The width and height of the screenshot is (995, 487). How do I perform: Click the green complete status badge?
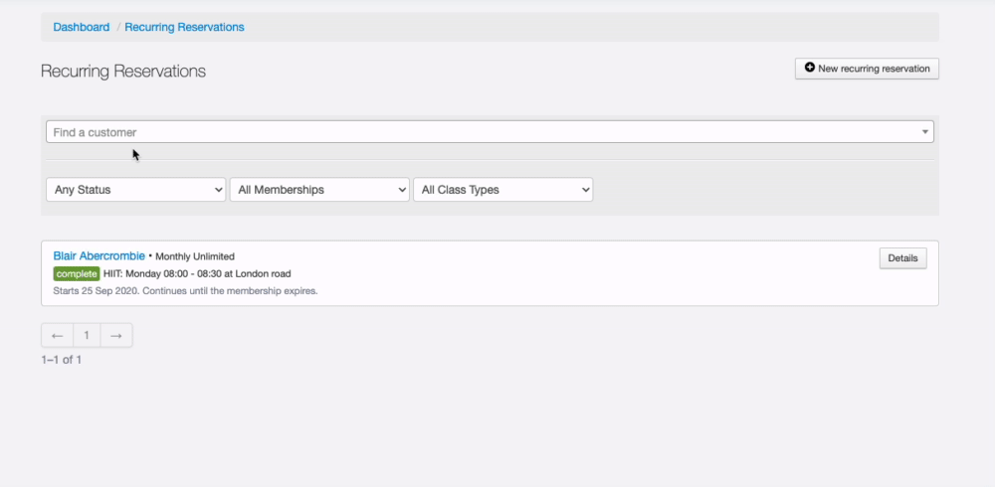[76, 273]
